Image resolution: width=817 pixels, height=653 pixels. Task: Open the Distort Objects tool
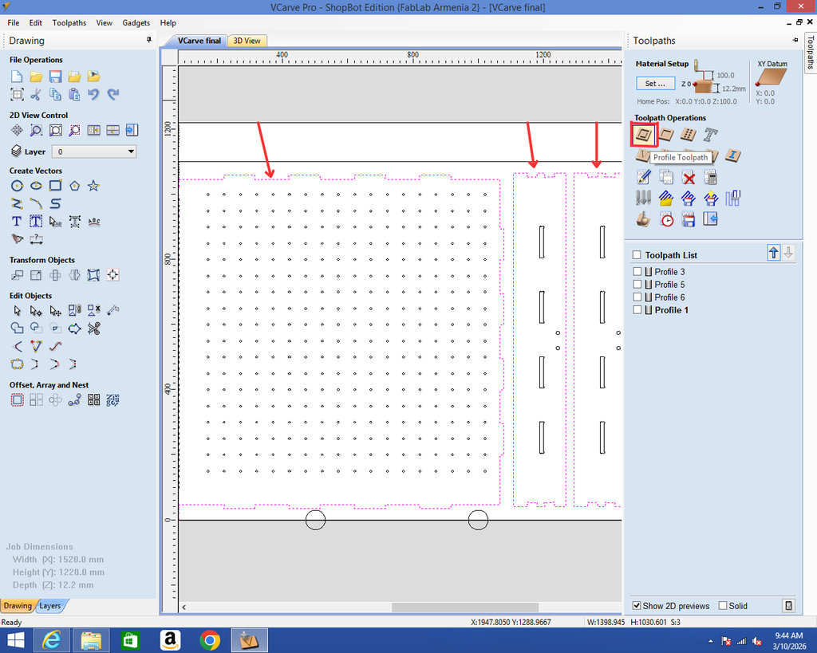point(94,275)
